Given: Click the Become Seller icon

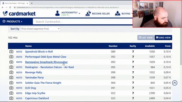Looking at the screenshot, I should click(88, 13).
